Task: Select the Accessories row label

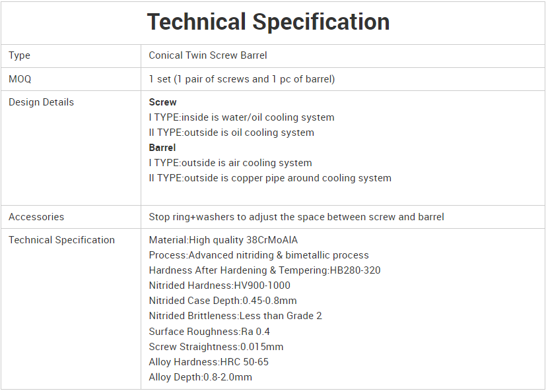Action: point(36,217)
